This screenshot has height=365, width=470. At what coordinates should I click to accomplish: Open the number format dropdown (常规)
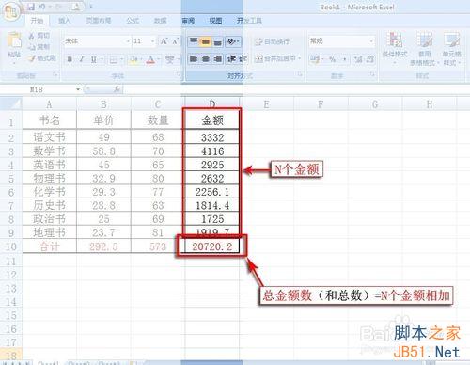point(371,41)
